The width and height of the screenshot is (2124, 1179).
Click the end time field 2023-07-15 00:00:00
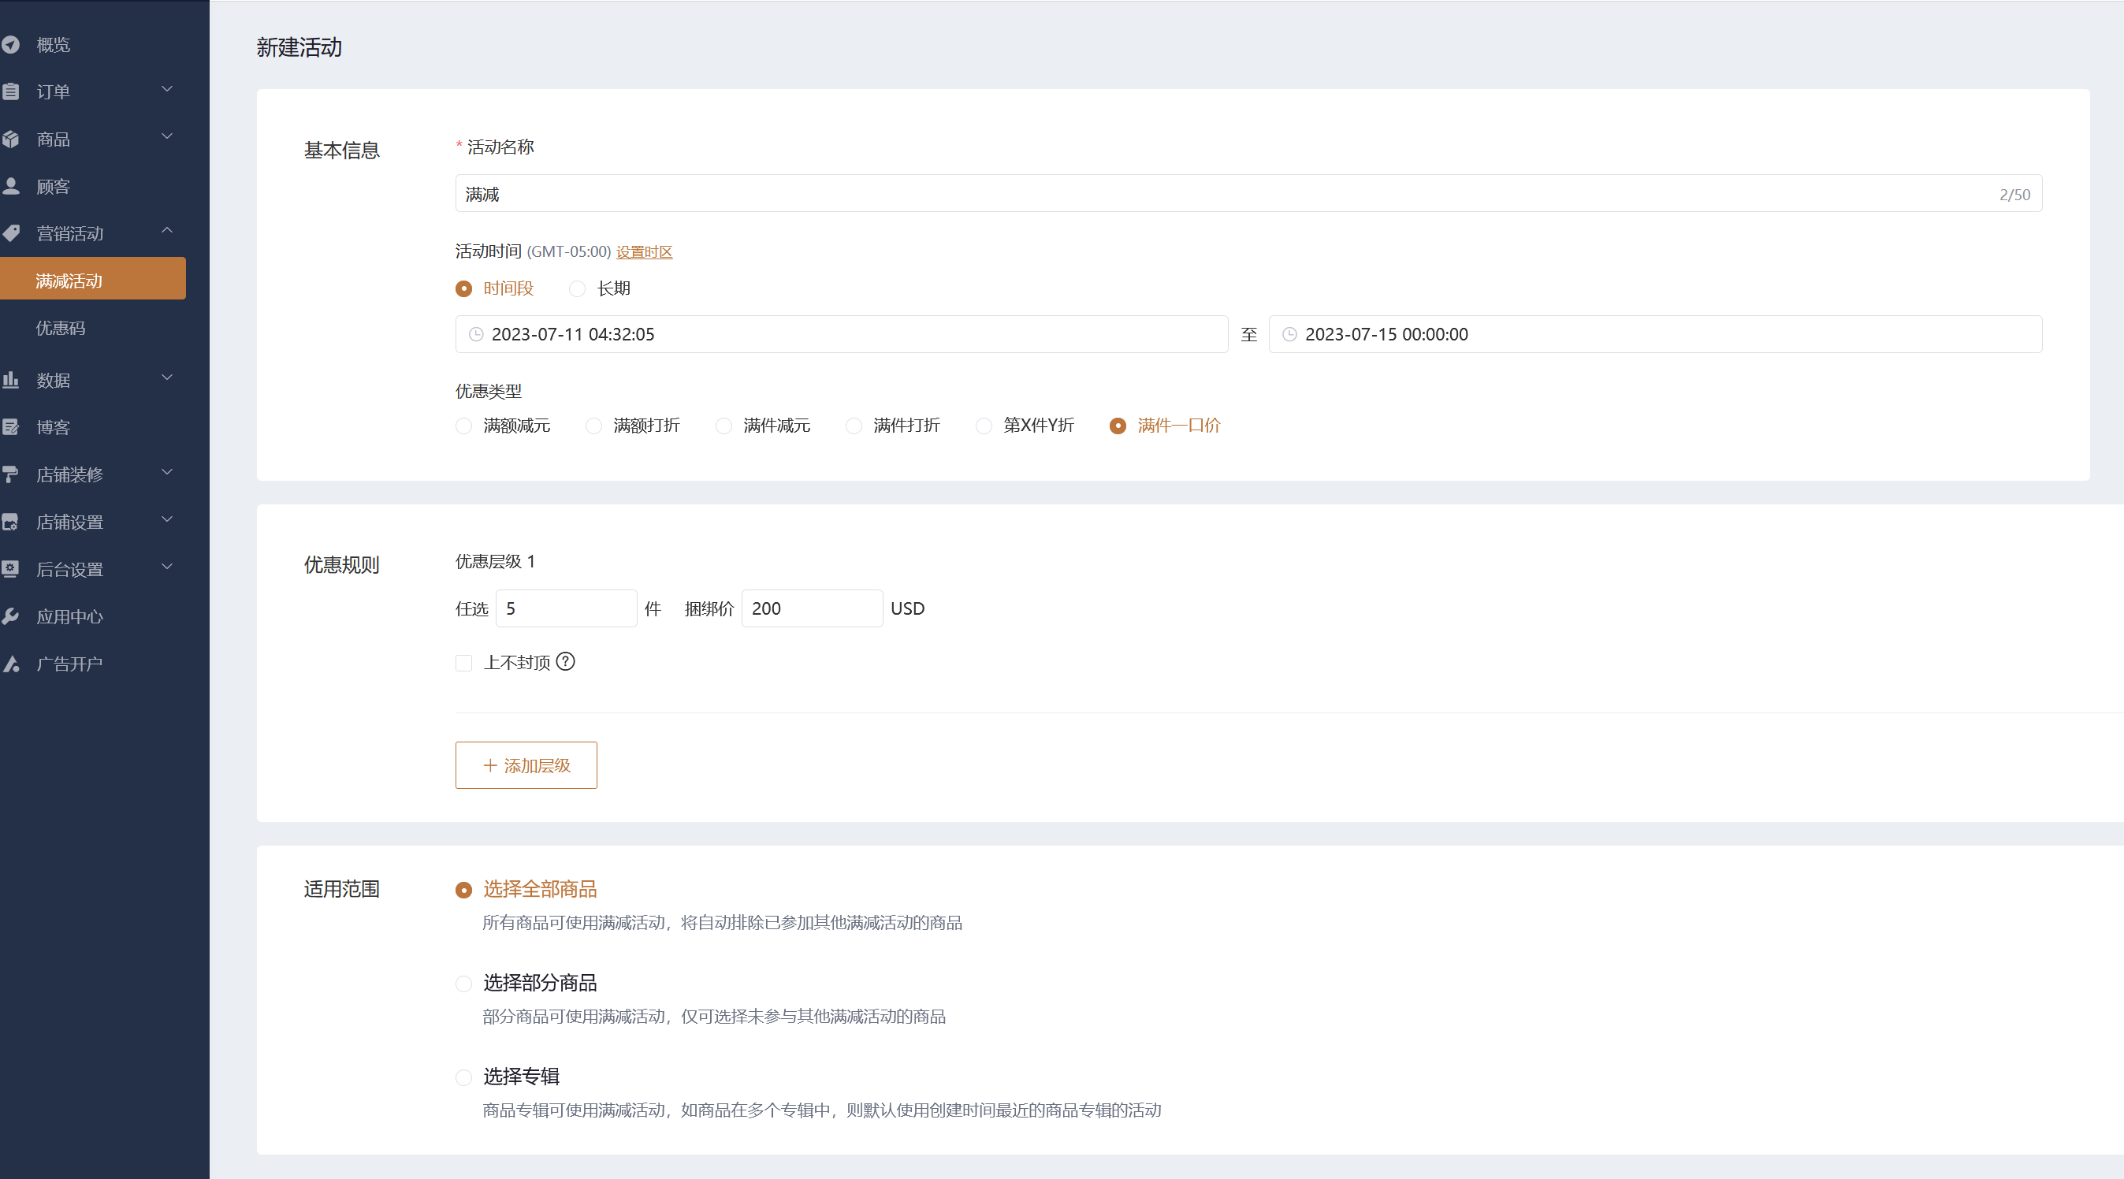(x=1655, y=335)
